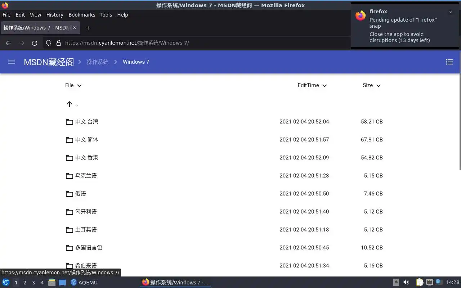Click the padlock site security icon
The width and height of the screenshot is (461, 288).
(59, 43)
